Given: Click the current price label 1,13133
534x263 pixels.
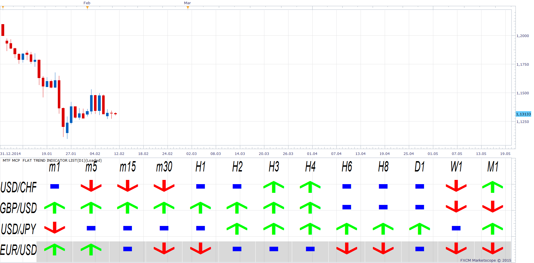Looking at the screenshot, I should pyautogui.click(x=523, y=114).
